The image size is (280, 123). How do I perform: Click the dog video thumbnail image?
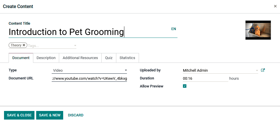coord(258,30)
